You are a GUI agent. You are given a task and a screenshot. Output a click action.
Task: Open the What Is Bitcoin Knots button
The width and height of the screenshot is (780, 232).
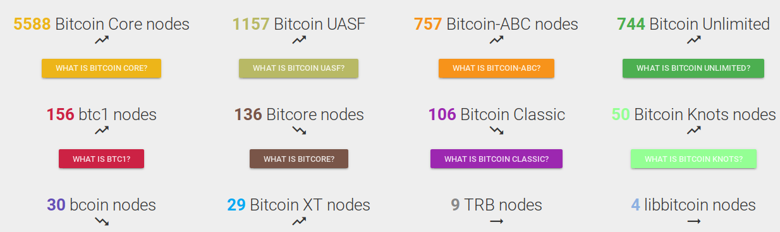(693, 159)
